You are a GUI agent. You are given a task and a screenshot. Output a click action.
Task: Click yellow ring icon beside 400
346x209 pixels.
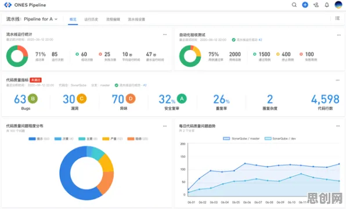click(278, 54)
